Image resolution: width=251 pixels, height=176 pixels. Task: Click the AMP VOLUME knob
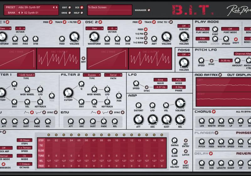[x=180, y=103]
